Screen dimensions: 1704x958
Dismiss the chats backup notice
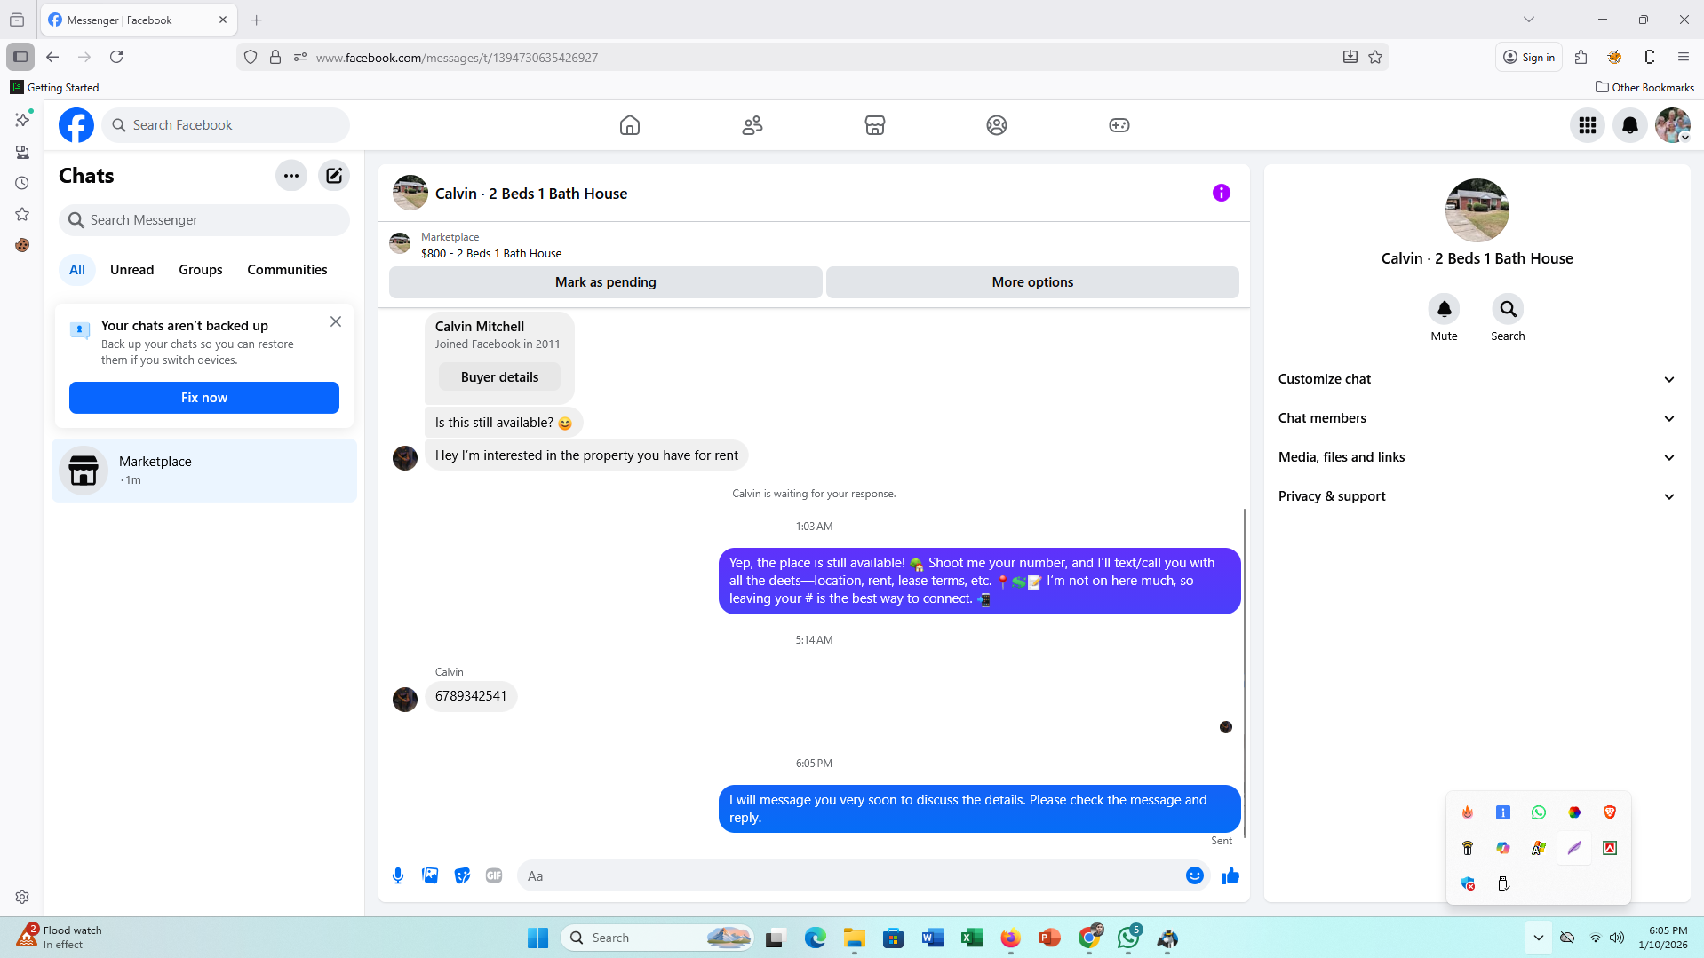click(336, 321)
